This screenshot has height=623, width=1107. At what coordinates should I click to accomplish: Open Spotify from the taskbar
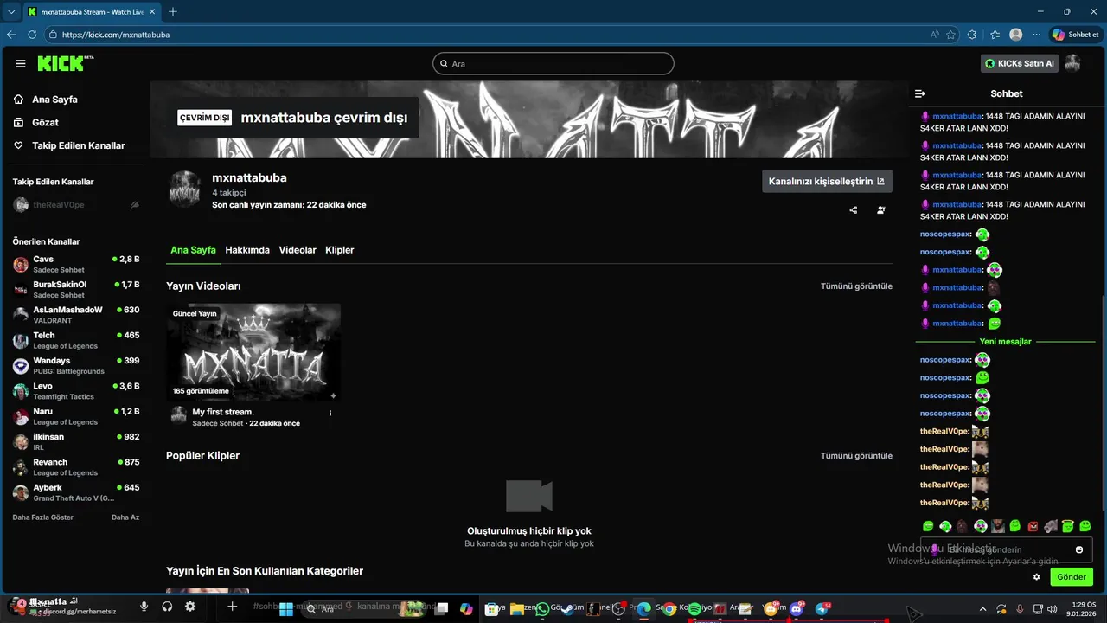(x=694, y=609)
